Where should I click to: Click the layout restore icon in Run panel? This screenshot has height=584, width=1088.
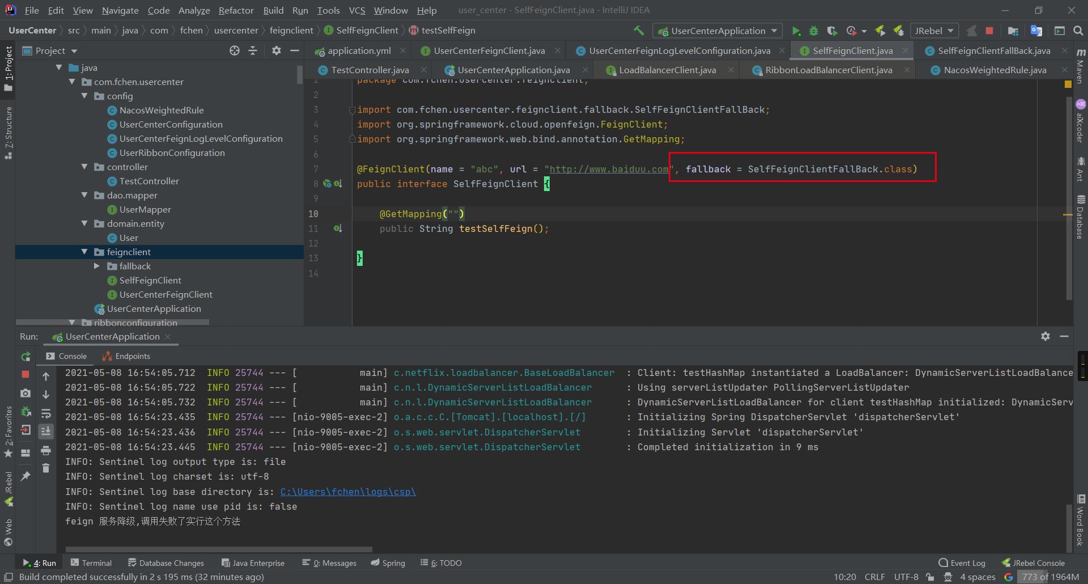coord(25,453)
